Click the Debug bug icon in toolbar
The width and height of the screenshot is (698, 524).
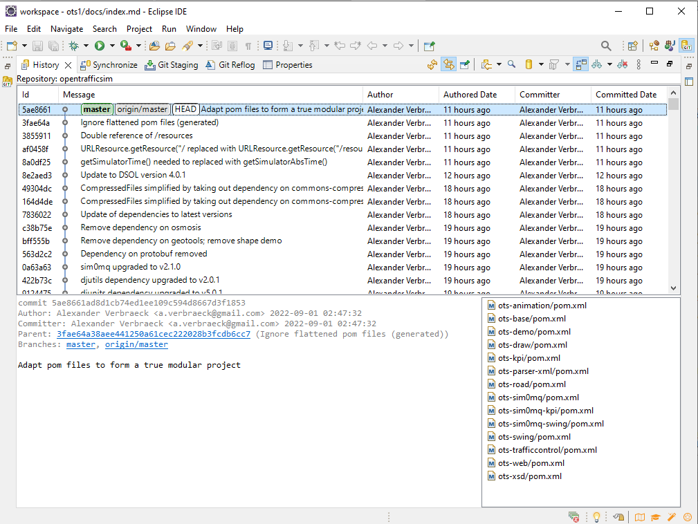click(x=74, y=46)
